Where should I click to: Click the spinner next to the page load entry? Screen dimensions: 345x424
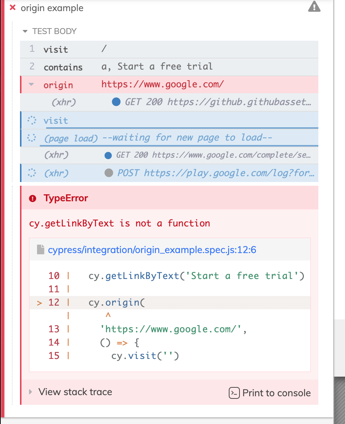(x=31, y=137)
